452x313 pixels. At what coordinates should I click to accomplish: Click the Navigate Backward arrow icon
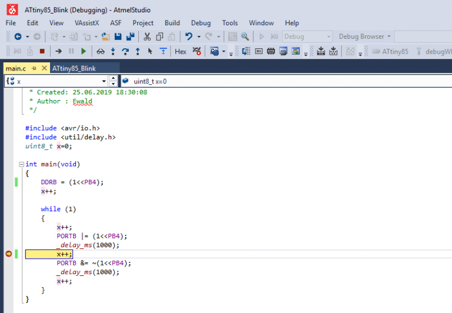pos(18,36)
